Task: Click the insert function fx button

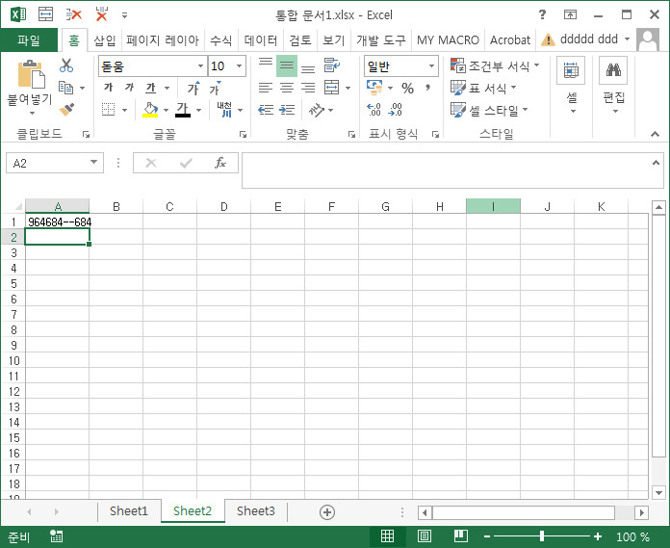Action: pyautogui.click(x=220, y=163)
